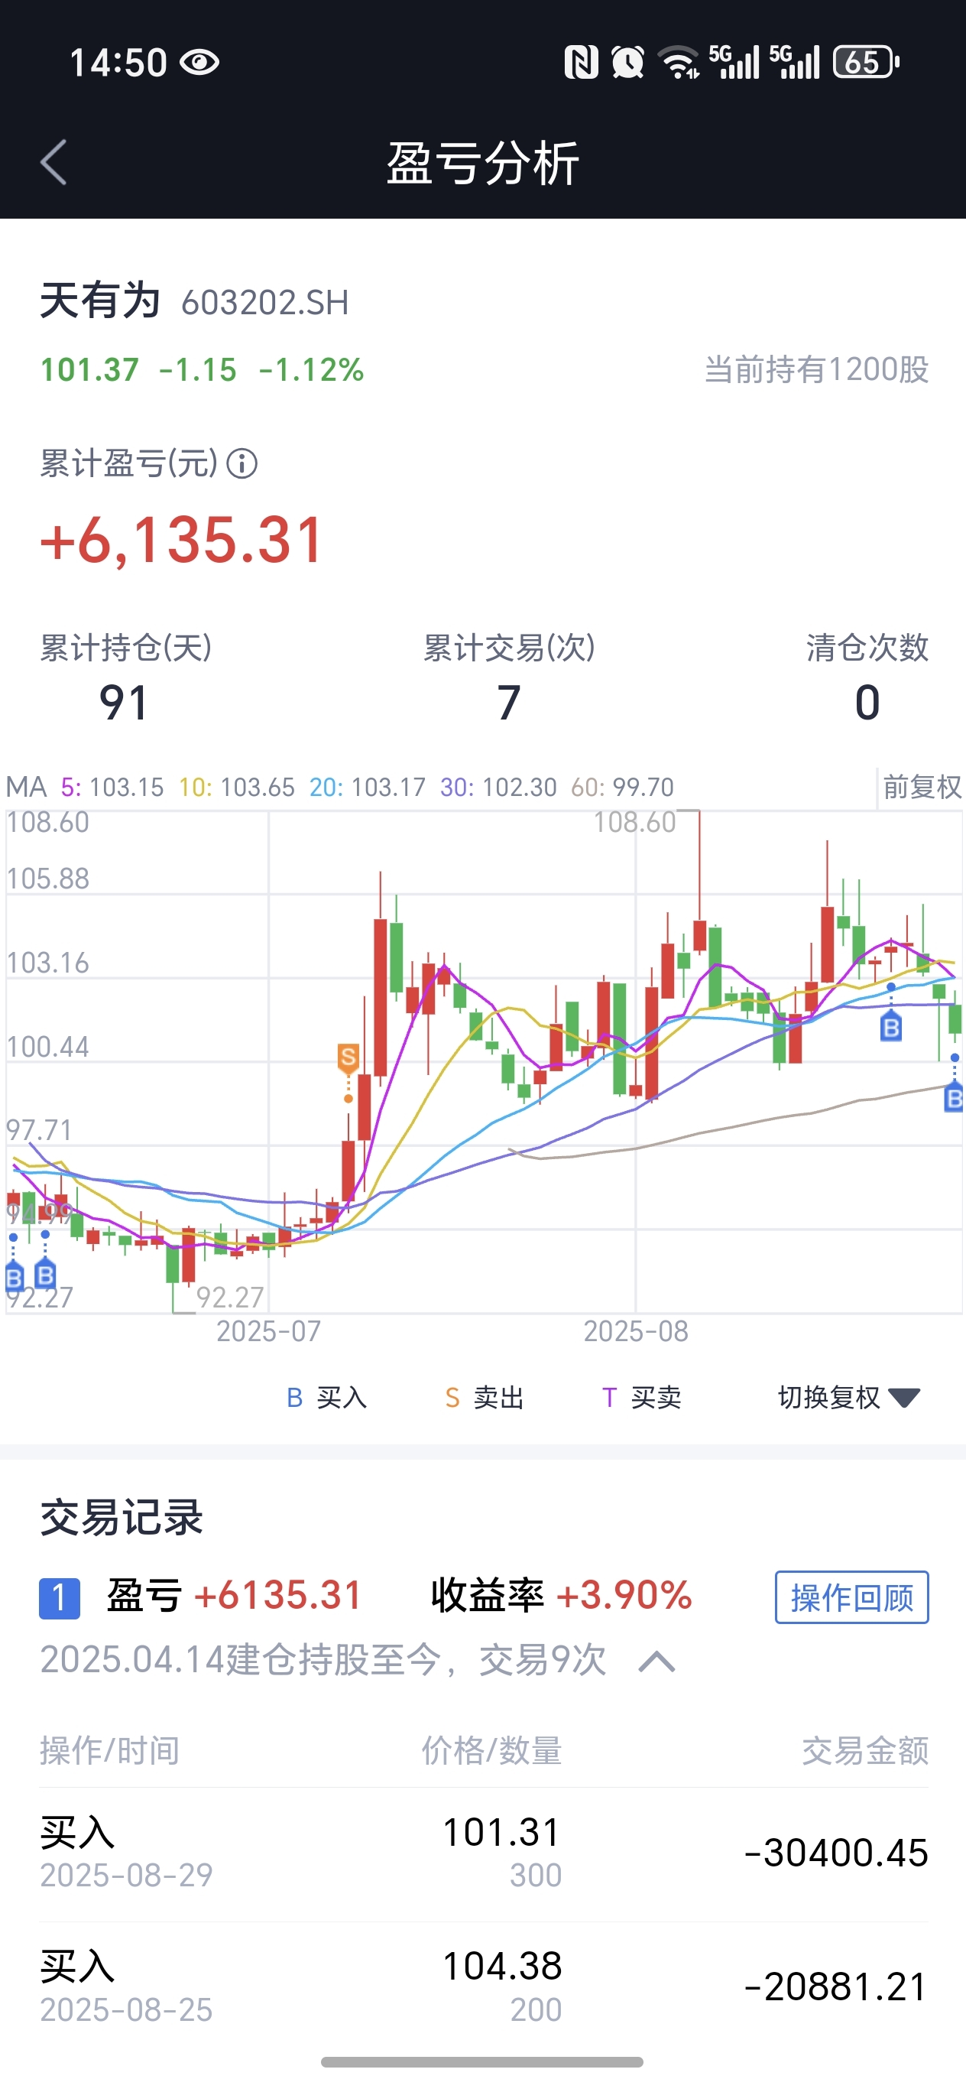Screen dimensions: 966x2092
Task: Open the 操作回顾 review button
Action: [851, 1597]
